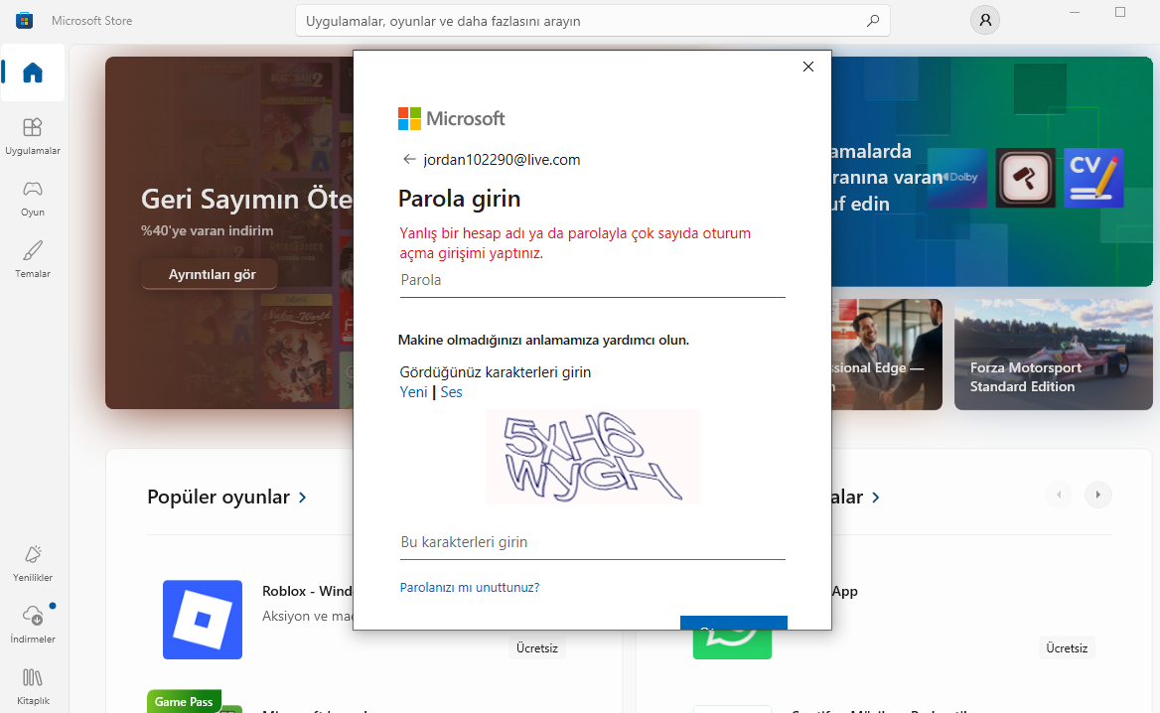The height and width of the screenshot is (713, 1160).
Task: Request a new captcha with Yeni
Action: pyautogui.click(x=413, y=392)
